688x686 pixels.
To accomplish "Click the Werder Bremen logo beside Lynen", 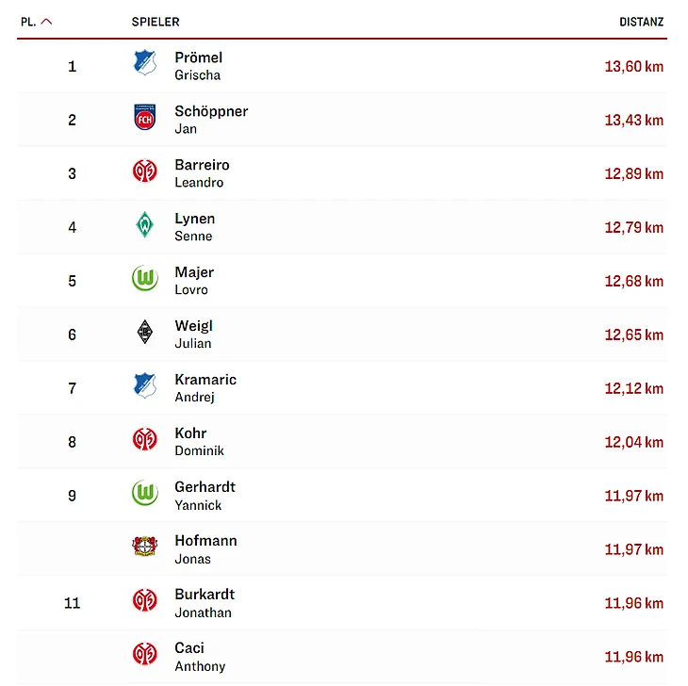I will pyautogui.click(x=144, y=225).
